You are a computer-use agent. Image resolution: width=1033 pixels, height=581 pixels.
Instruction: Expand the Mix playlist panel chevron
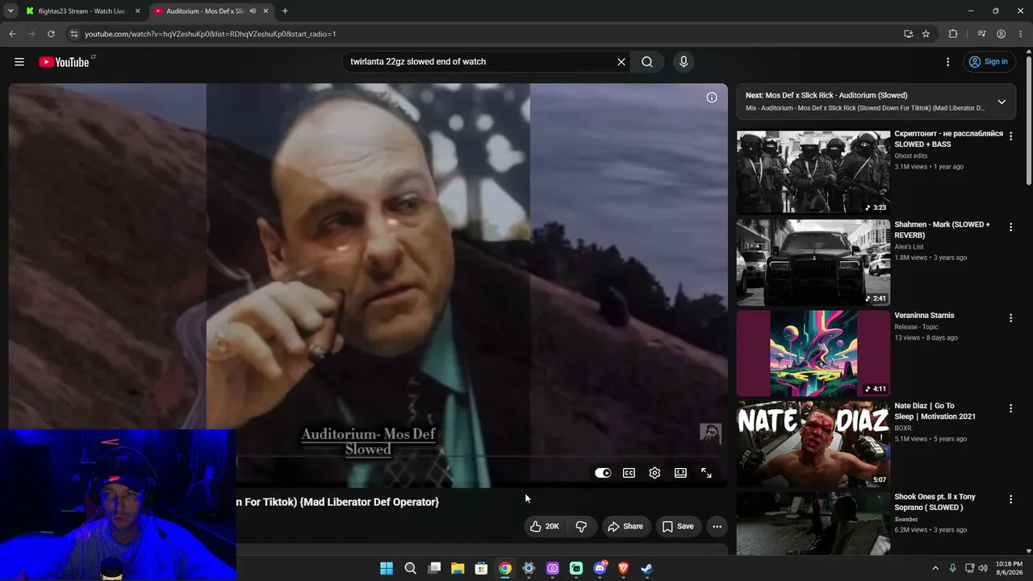pyautogui.click(x=1002, y=102)
